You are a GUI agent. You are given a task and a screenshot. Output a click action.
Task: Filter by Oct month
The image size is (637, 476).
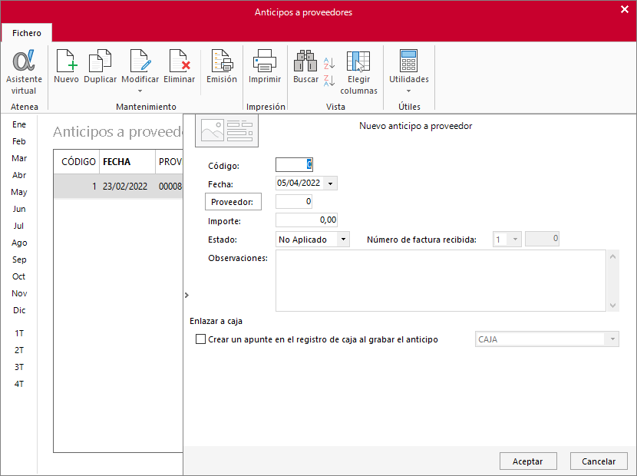[x=19, y=276]
